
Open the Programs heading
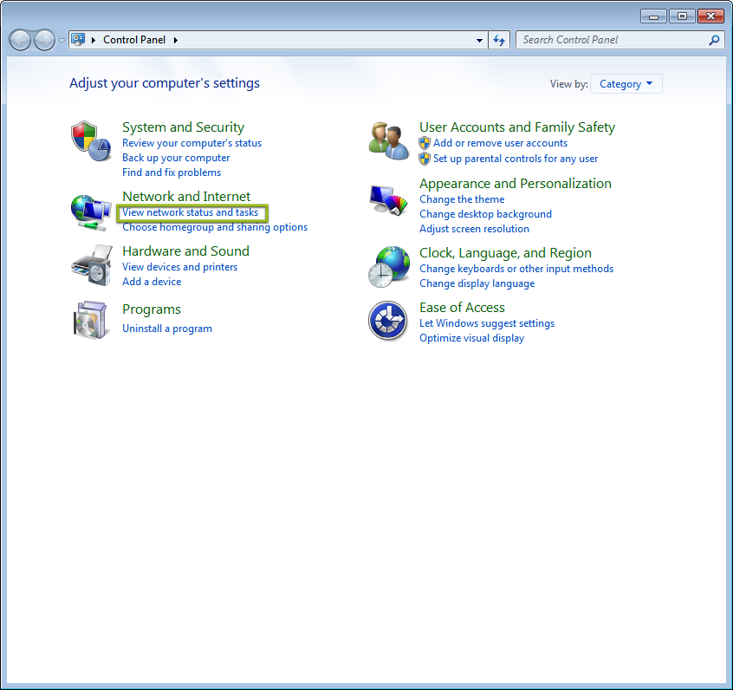tap(152, 309)
